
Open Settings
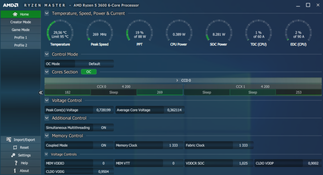click(x=21, y=155)
